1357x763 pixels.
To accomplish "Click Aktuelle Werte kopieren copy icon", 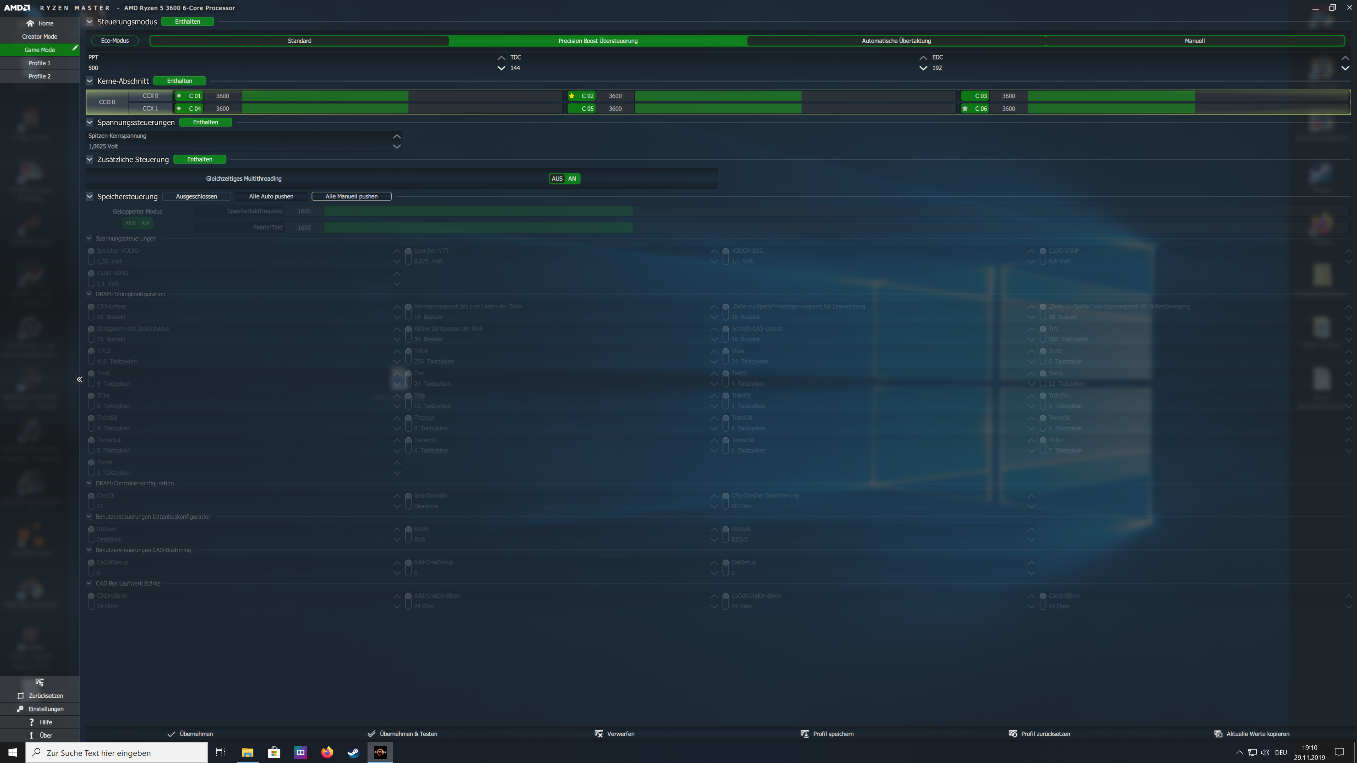I will [x=1218, y=734].
